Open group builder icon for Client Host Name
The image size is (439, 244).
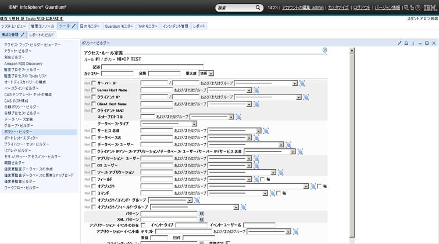pos(258,104)
